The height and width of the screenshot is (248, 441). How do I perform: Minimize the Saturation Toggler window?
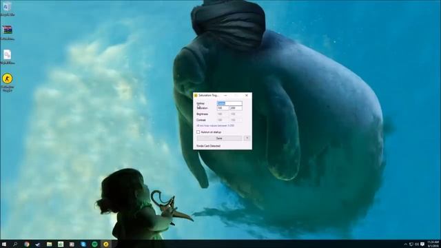[225, 95]
